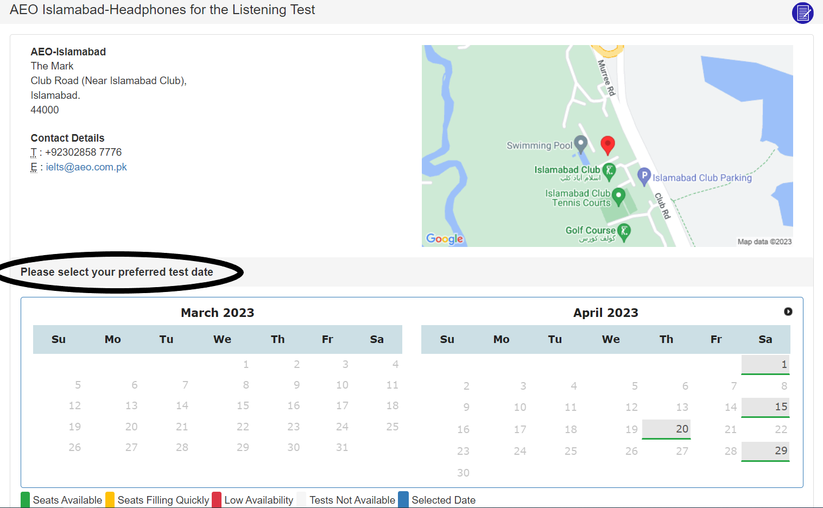Pick April 15 as the test date
Viewport: 823px width, 508px height.
[765, 407]
